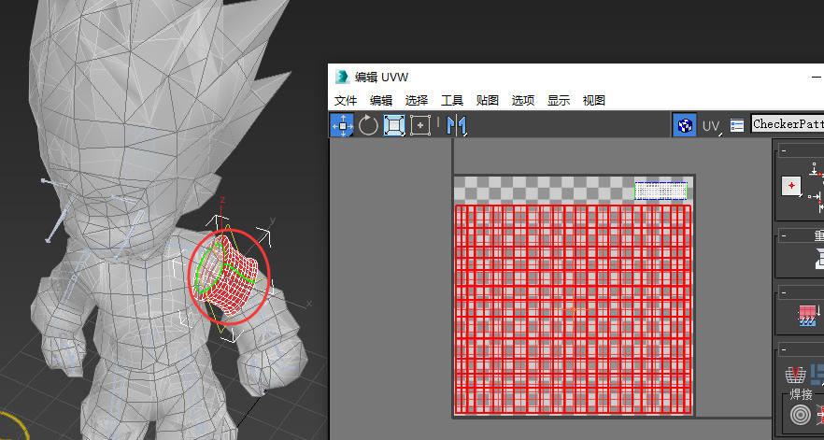Screen dimensions: 824x440
Task: Click the Mirror Horizontal Selected Subobjects tool
Action: pos(457,125)
